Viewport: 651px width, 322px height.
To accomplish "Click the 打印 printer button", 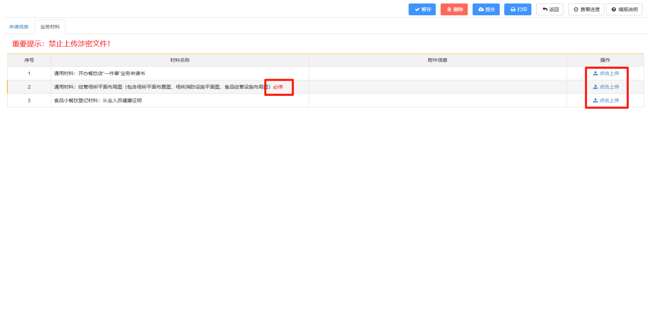I will click(517, 9).
